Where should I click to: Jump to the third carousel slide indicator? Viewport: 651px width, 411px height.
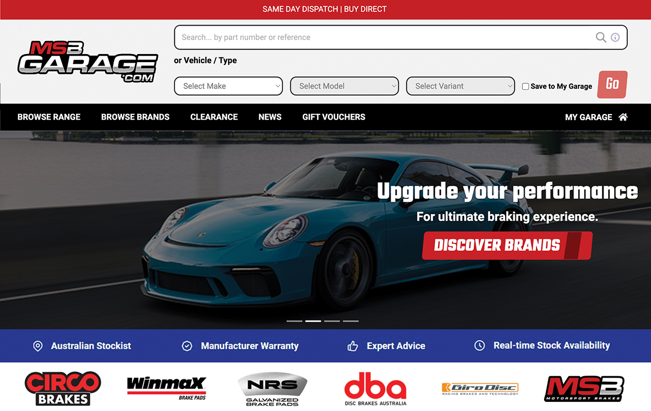(332, 321)
